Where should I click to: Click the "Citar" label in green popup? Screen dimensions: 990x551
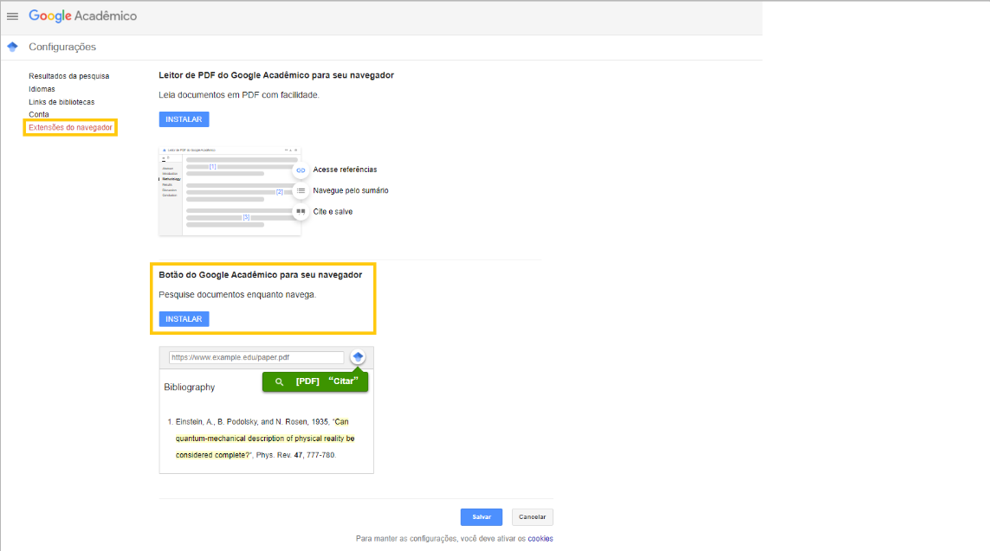pyautogui.click(x=344, y=381)
